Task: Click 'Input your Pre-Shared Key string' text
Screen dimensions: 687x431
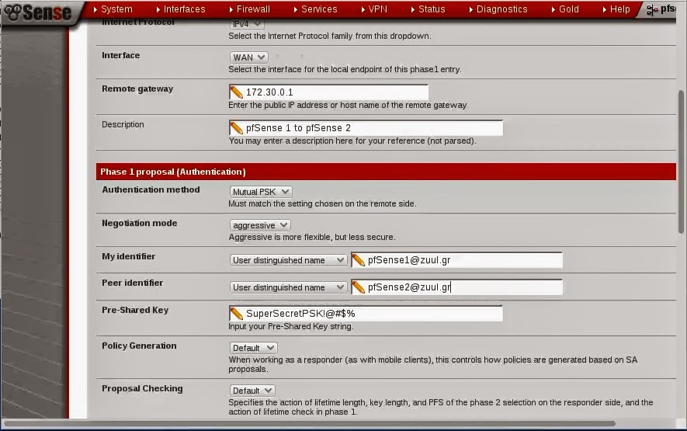Action: coord(291,326)
